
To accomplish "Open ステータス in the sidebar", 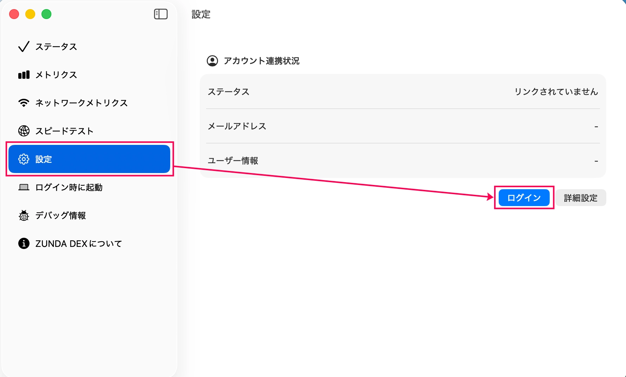I will [56, 46].
